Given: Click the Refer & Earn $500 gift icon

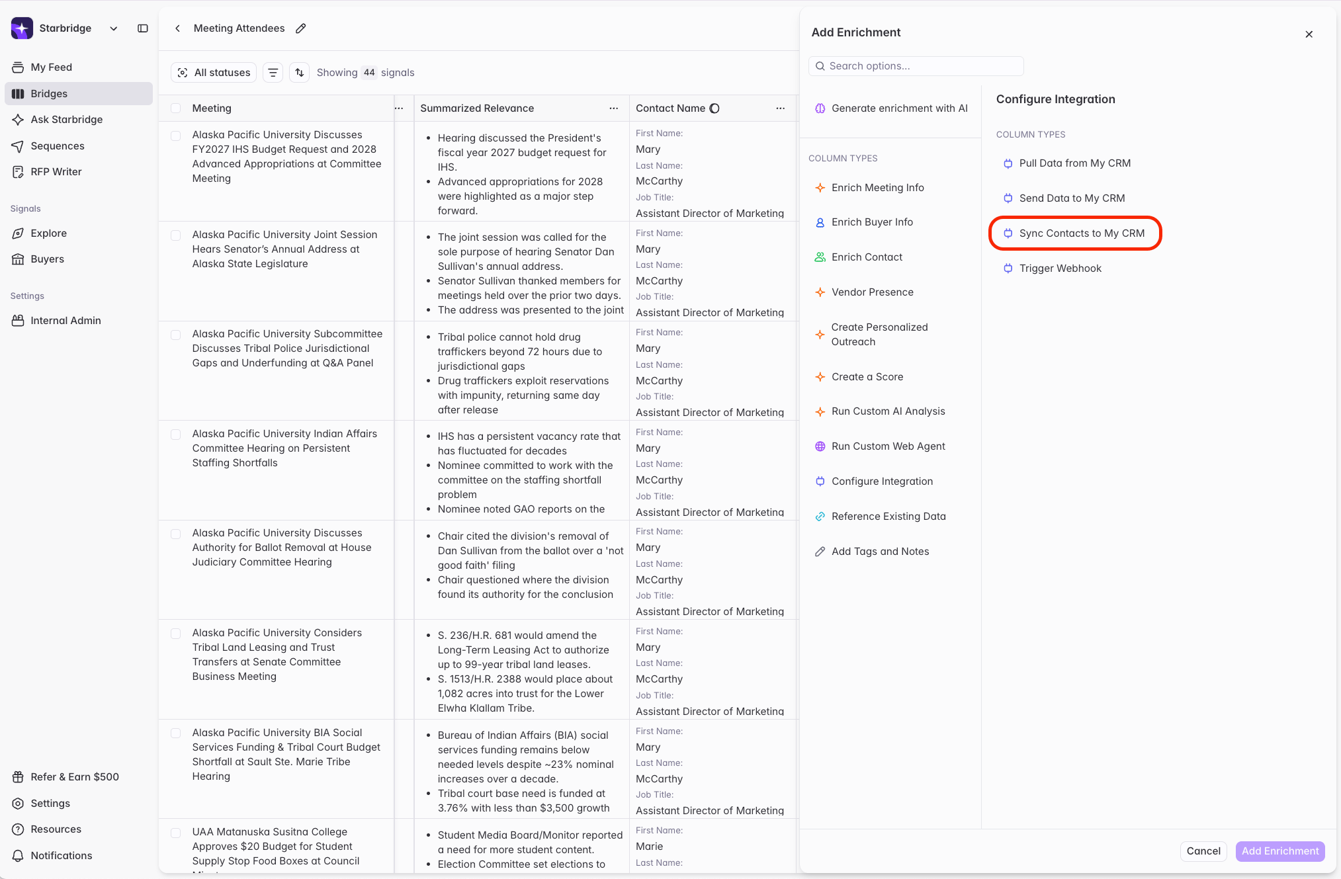Looking at the screenshot, I should 19,777.
